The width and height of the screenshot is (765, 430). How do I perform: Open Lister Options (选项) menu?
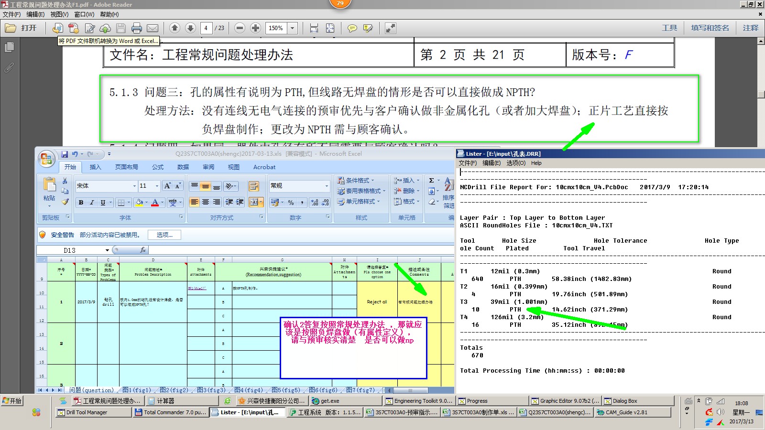pyautogui.click(x=516, y=163)
